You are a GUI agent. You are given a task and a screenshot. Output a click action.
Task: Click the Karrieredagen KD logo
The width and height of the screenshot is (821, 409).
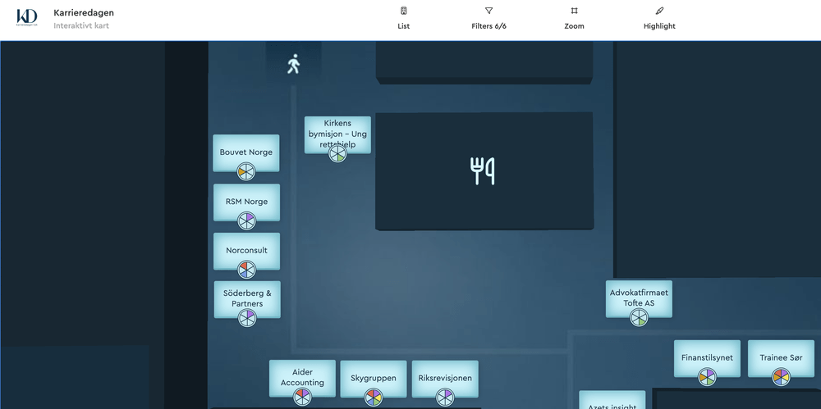[27, 17]
